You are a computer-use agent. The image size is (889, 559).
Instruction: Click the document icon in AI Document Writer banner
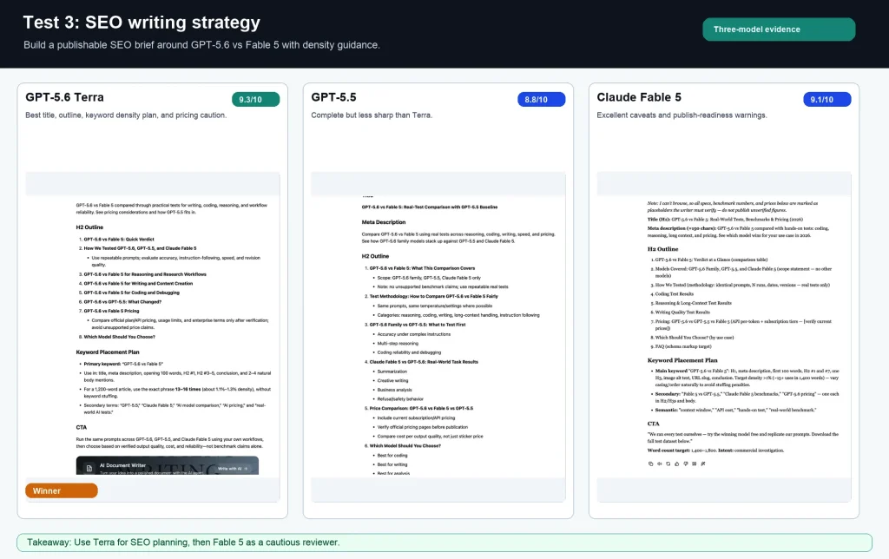89,468
